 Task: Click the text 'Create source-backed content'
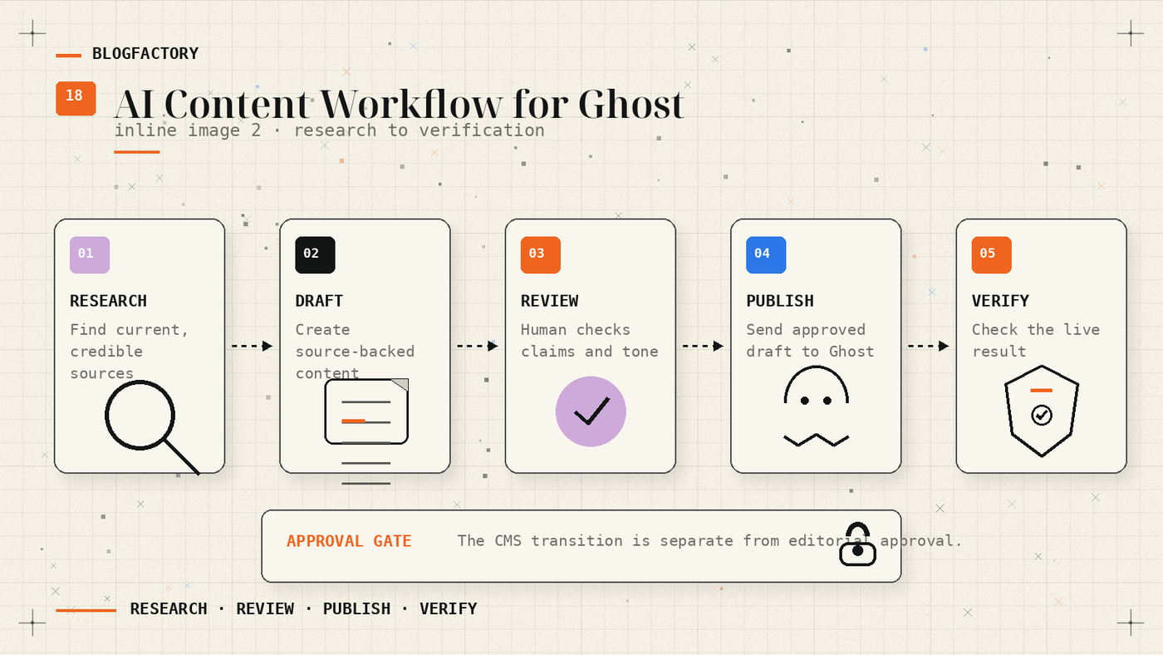[x=355, y=352]
